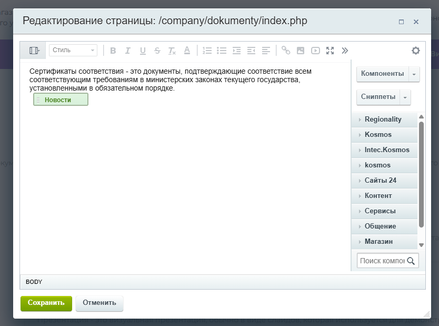
Task: Switch editor to fullscreen mode
Action: coord(330,51)
